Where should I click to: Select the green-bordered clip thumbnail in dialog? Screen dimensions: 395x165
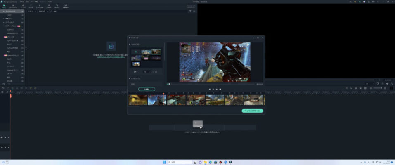click(156, 52)
